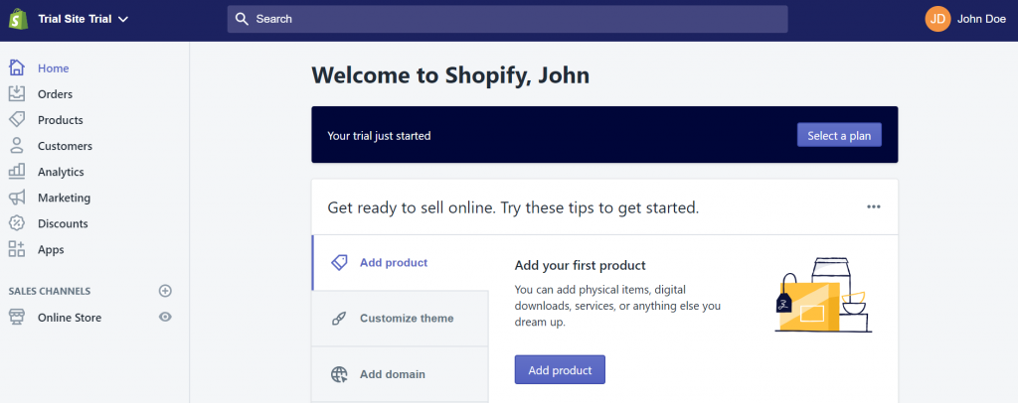Open the three-dots card options menu
The width and height of the screenshot is (1018, 403).
tap(874, 206)
